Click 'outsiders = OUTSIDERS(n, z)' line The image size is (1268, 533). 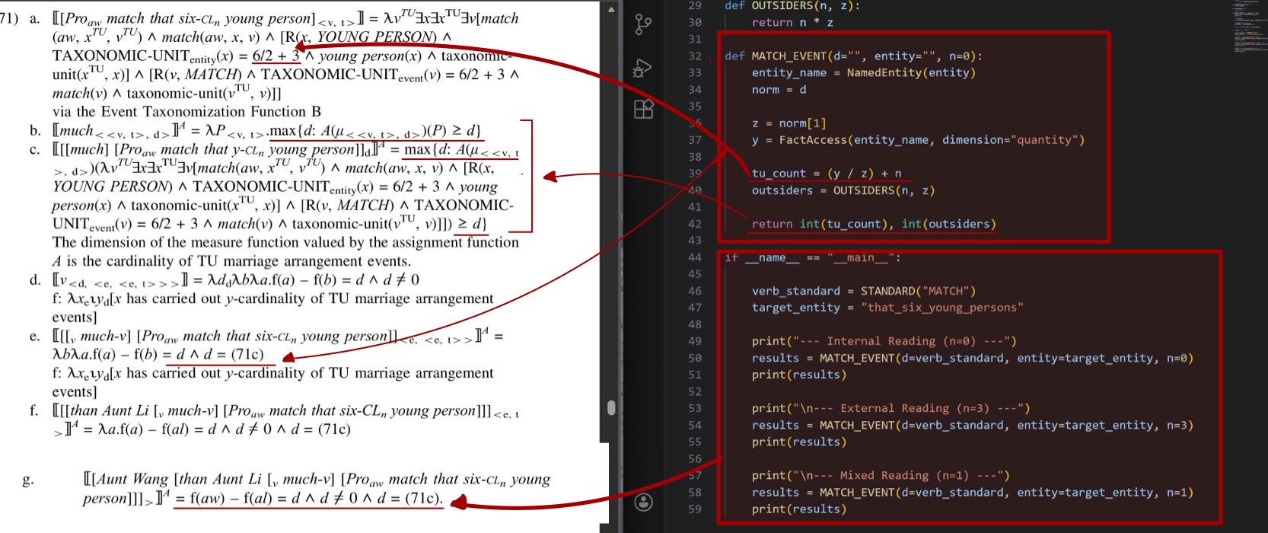[843, 190]
